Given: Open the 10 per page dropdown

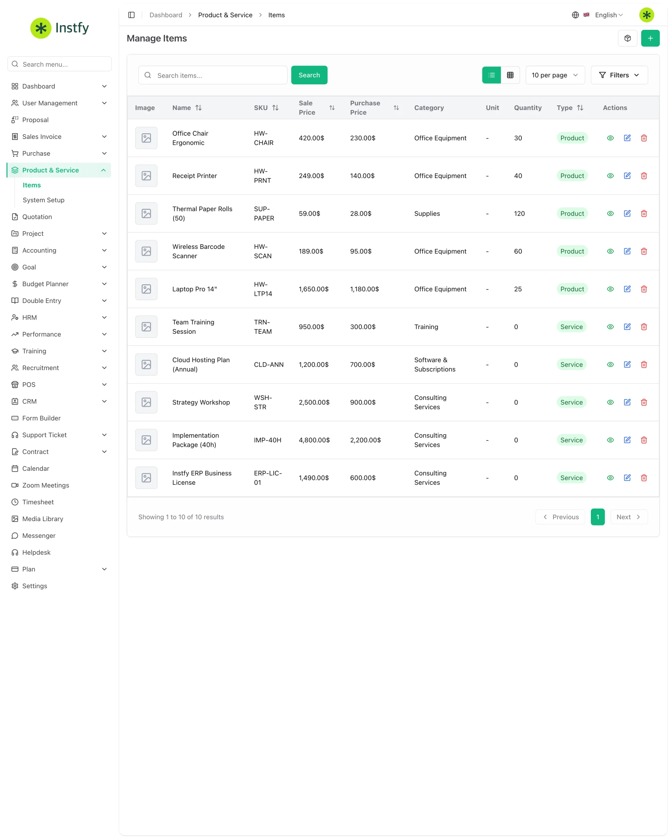Looking at the screenshot, I should (555, 75).
